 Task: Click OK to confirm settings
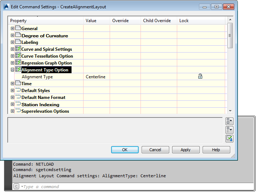(x=125, y=150)
